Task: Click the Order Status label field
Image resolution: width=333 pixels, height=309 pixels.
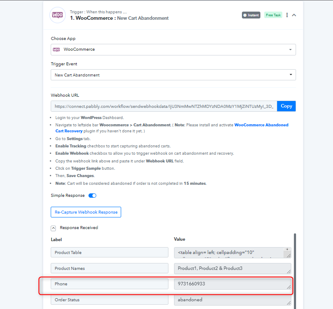Action: (x=110, y=300)
